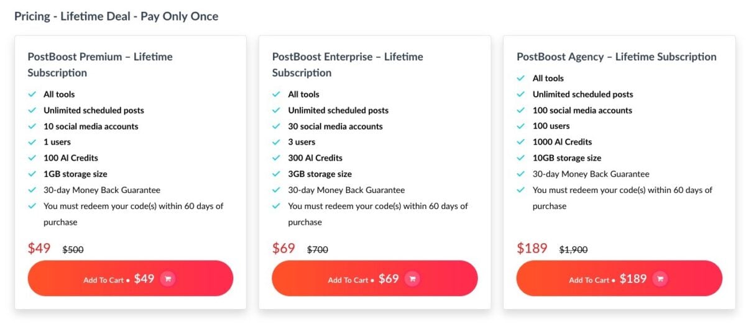
Task: Click cart icon on $189 button
Action: (660, 279)
